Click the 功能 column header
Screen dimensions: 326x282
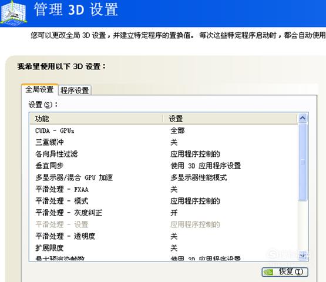tap(96, 119)
